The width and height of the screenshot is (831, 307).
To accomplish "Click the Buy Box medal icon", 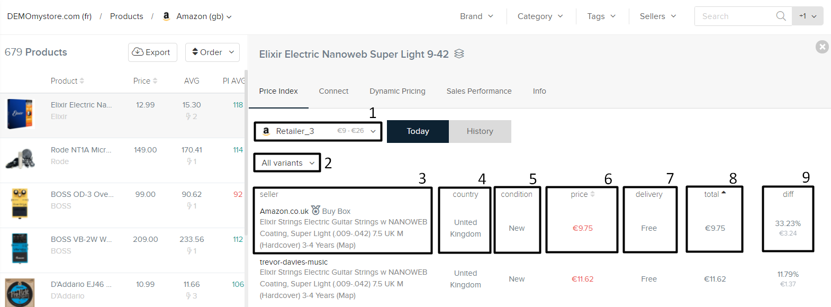I will 315,210.
